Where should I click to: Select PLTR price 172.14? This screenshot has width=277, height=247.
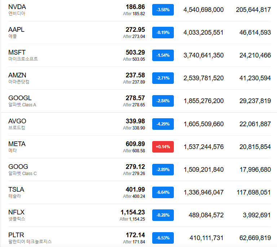click(x=135, y=235)
